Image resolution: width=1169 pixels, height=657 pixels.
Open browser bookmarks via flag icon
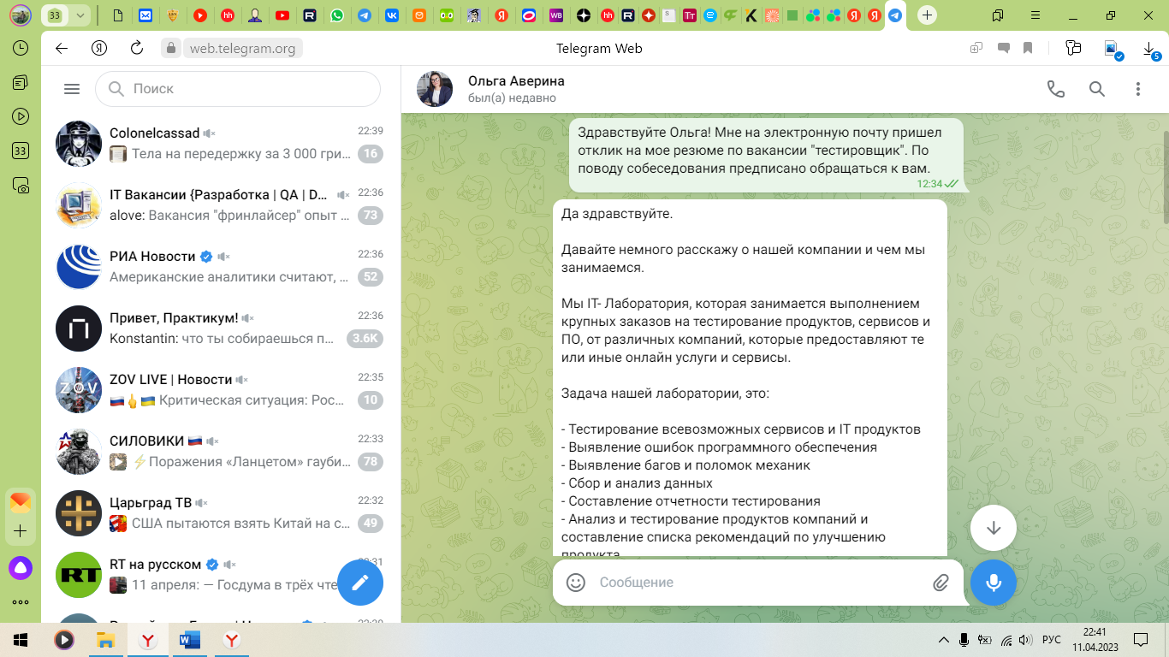pos(1028,48)
